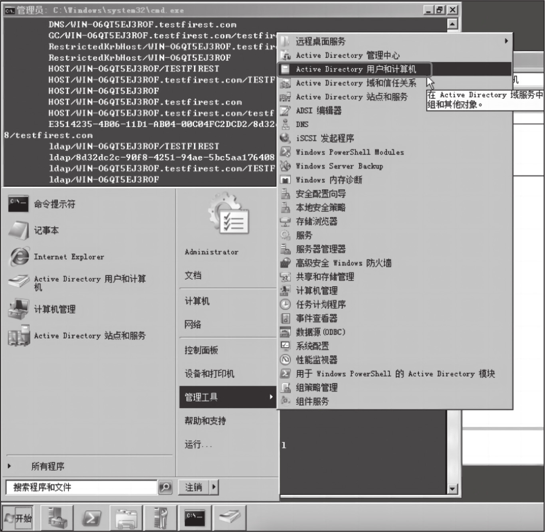
Task: Open 计算机管理 in Start menu left pane
Action: coord(54,309)
